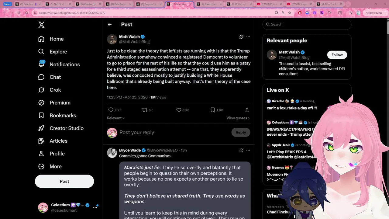The image size is (389, 219).
Task: Click the install/cast icon in address bar
Action: tap(277, 13)
